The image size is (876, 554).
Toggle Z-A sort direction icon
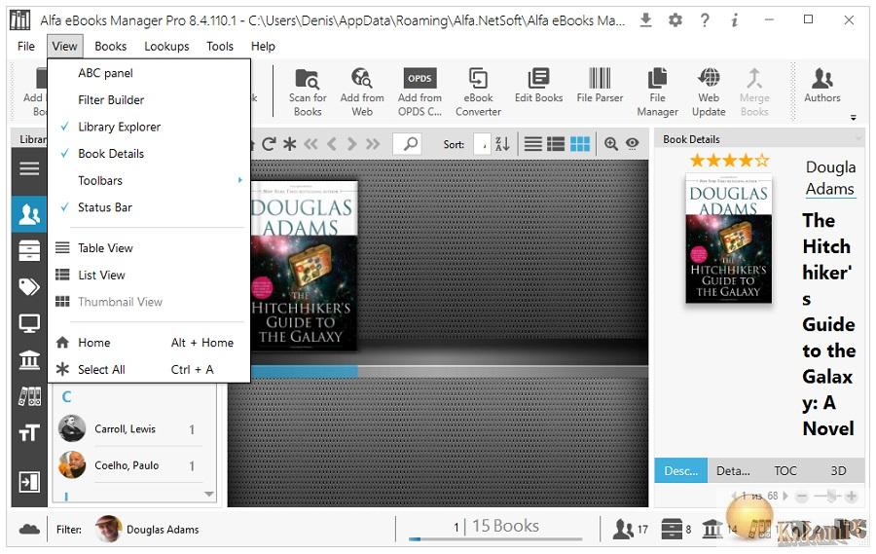point(502,144)
